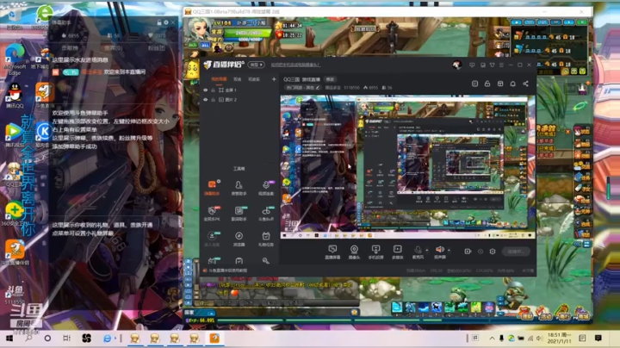The width and height of the screenshot is (620, 348).
Task: Open the hamburger menu in 直播伴侣 title bar
Action: (x=501, y=65)
